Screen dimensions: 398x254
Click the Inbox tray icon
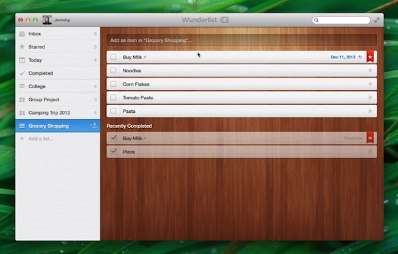(22, 34)
